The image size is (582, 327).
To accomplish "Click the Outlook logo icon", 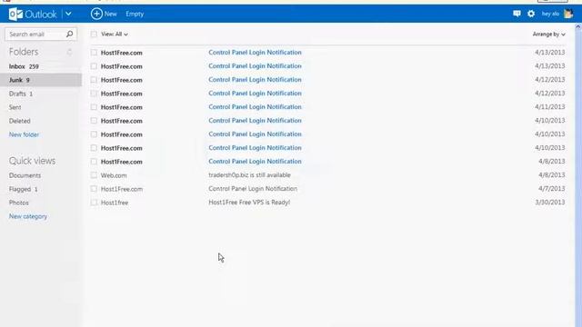I will click(x=15, y=15).
